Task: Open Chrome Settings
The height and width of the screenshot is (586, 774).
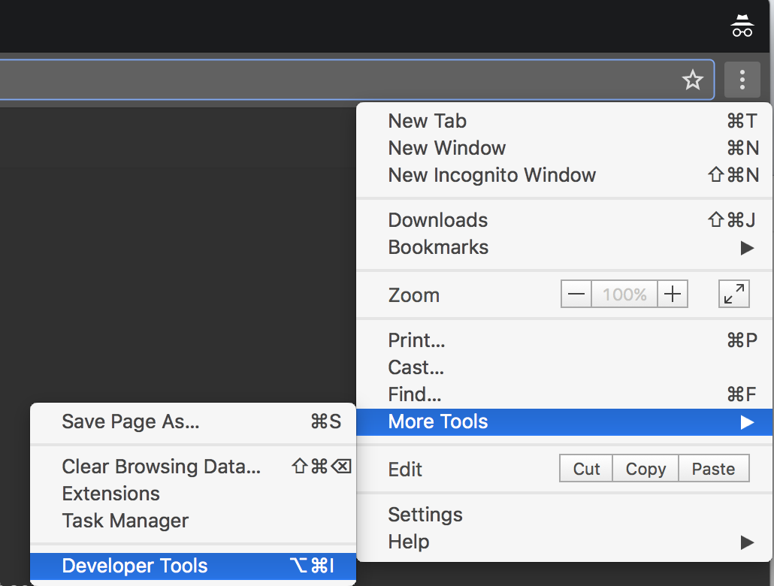Action: click(425, 514)
